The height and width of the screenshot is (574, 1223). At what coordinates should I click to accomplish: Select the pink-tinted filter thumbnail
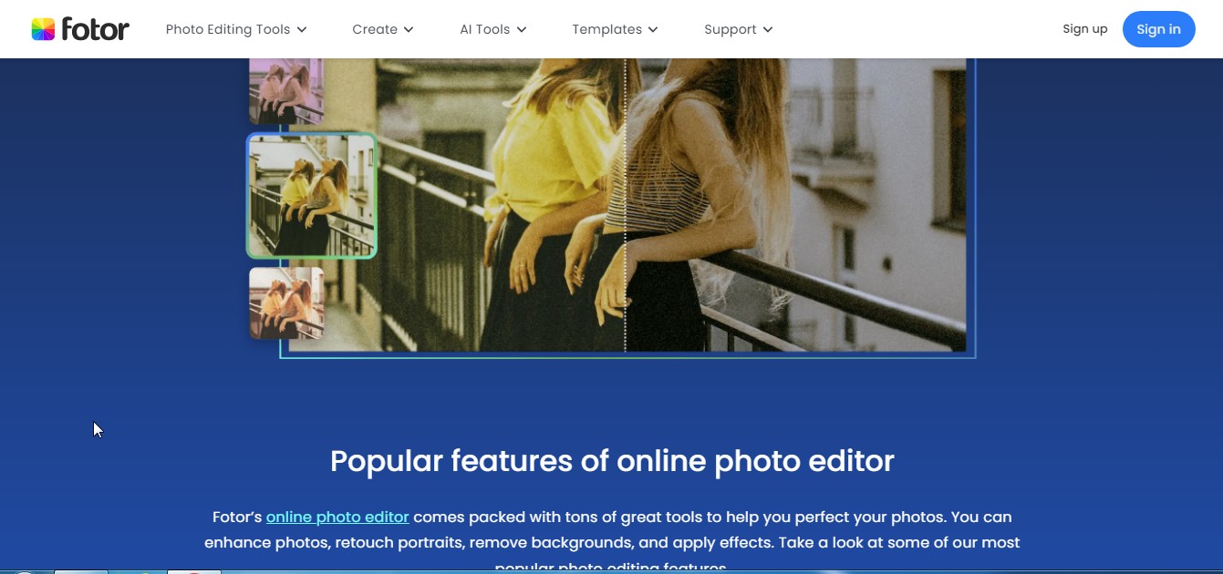pyautogui.click(x=286, y=90)
